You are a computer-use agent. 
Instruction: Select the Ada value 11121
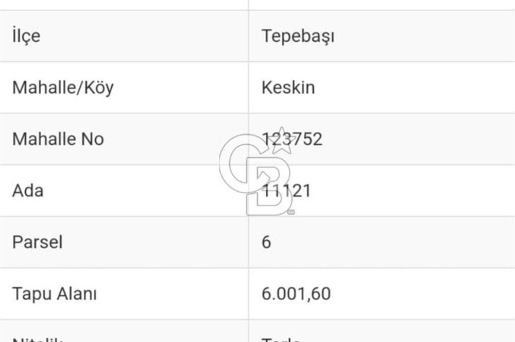[x=286, y=191]
